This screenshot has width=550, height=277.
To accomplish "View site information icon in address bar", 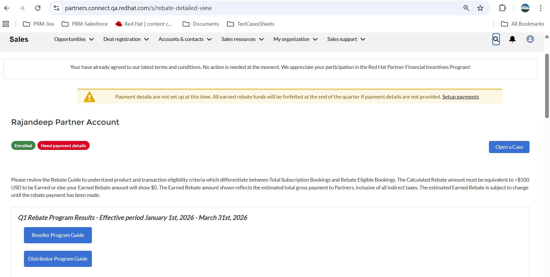I will point(57,8).
